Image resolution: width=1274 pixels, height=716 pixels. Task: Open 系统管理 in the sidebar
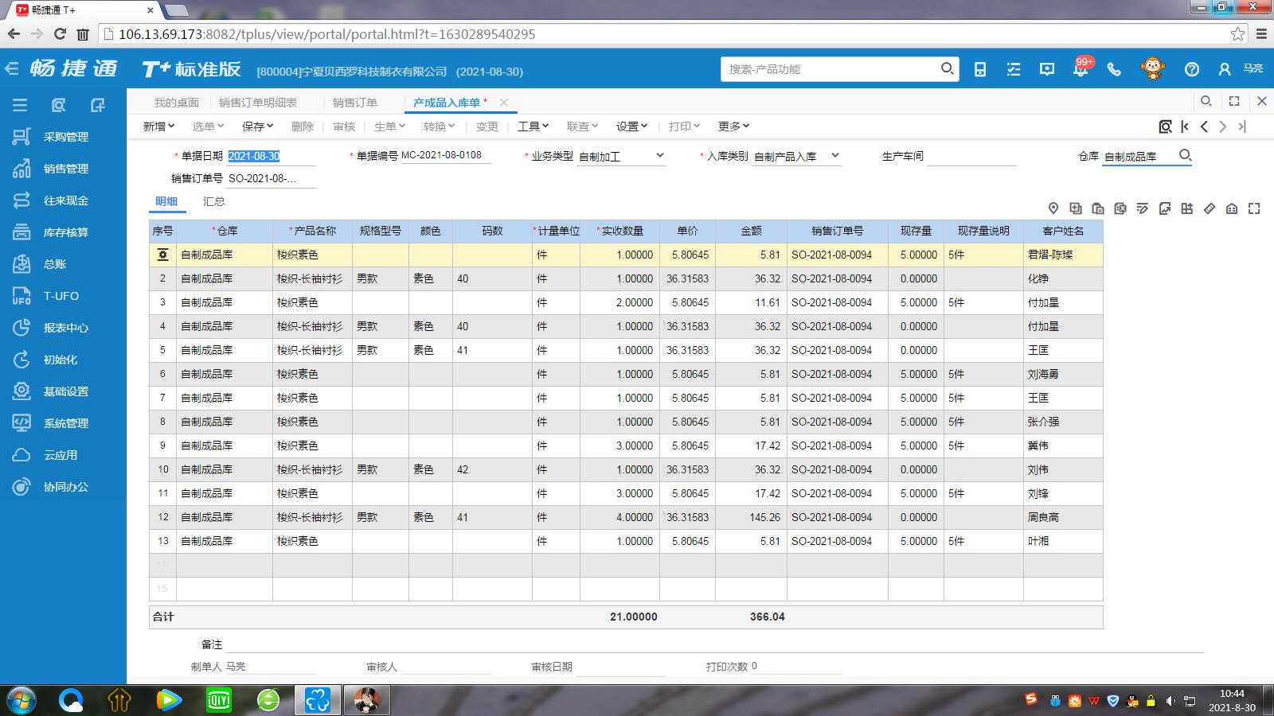65,423
